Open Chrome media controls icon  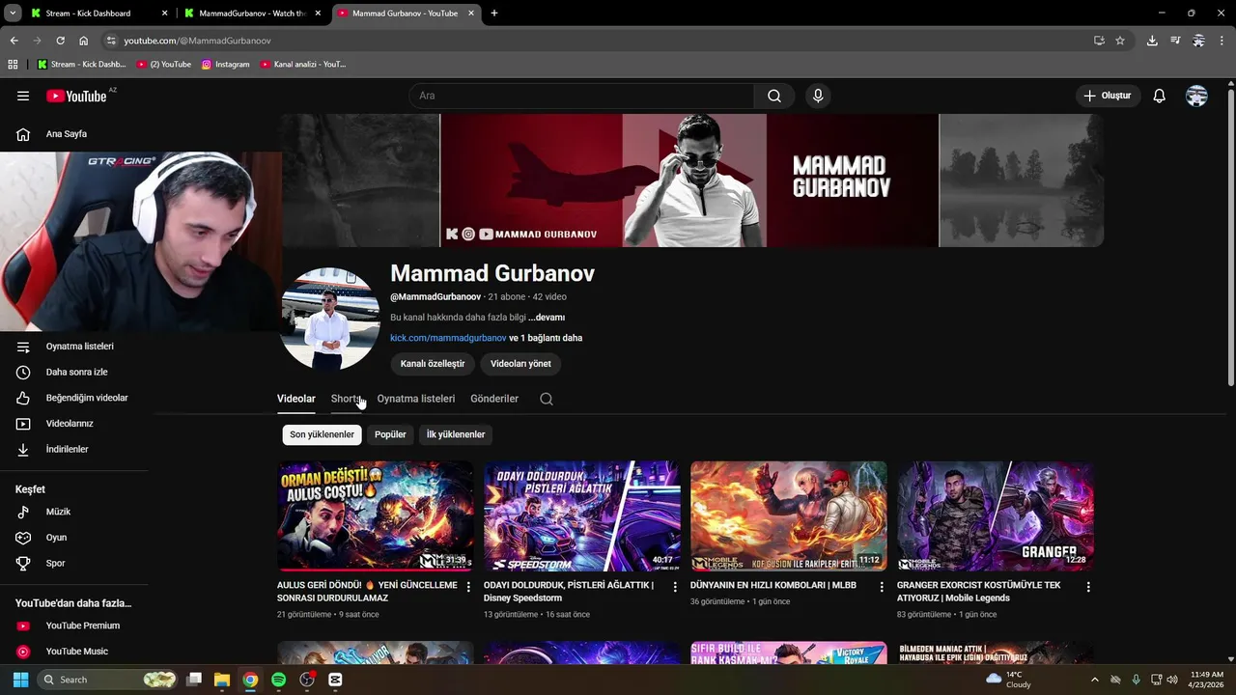(x=1175, y=41)
